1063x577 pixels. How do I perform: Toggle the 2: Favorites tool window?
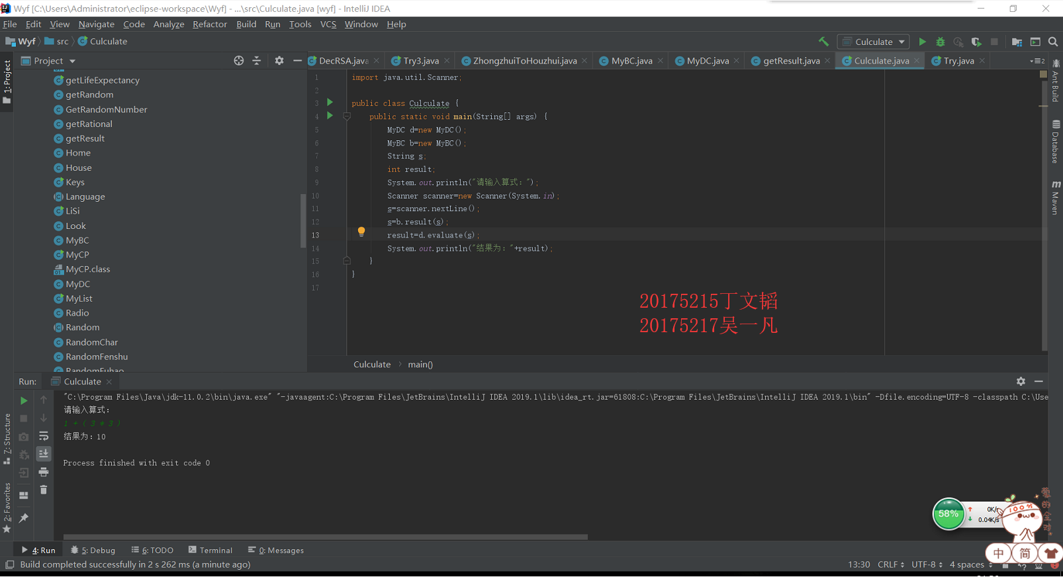click(x=7, y=508)
